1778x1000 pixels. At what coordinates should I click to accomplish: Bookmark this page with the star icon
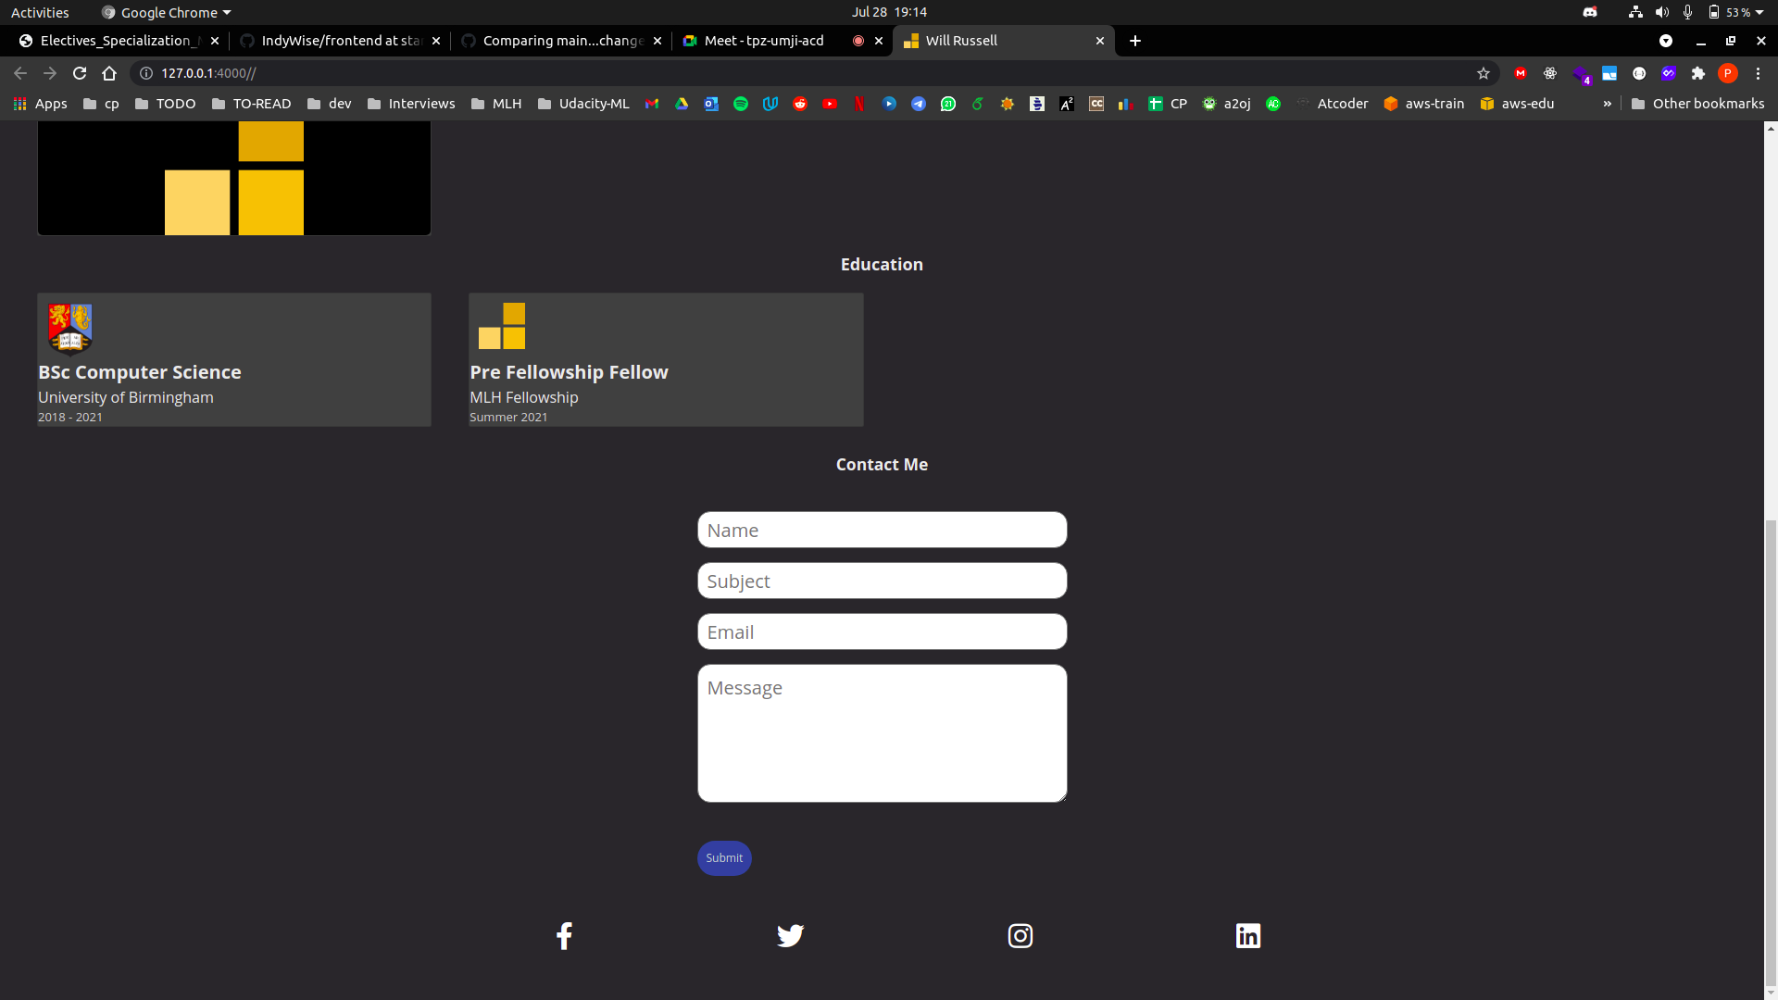click(1484, 73)
